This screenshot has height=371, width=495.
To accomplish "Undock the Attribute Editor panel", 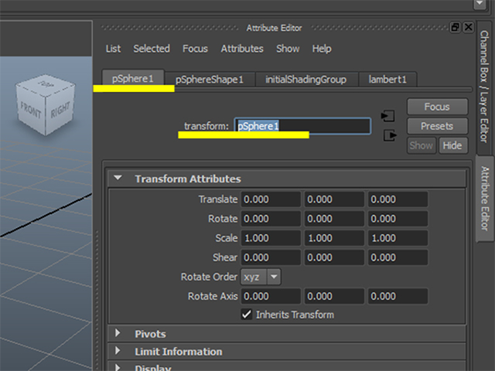I will (x=455, y=28).
